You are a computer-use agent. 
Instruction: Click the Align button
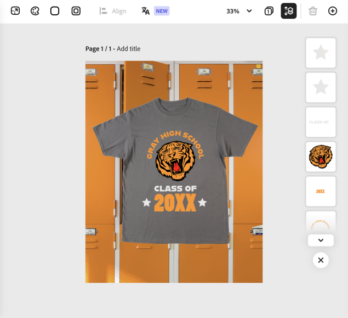tap(113, 11)
